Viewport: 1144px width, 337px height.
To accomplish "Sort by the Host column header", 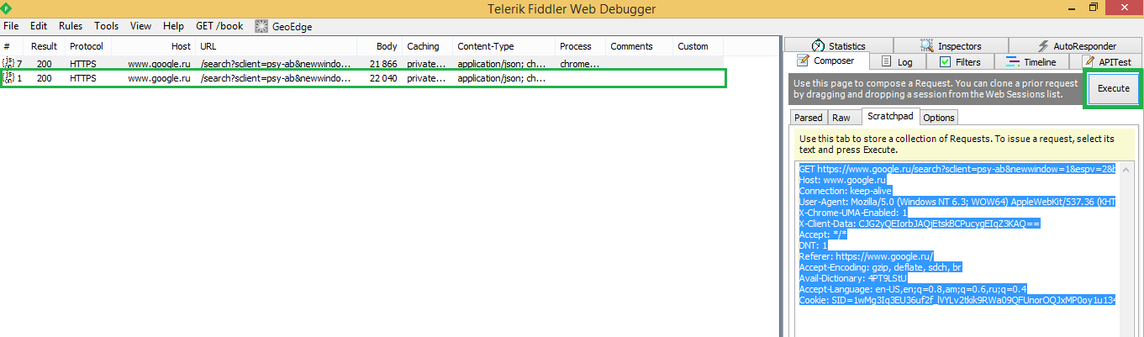I will tap(154, 46).
